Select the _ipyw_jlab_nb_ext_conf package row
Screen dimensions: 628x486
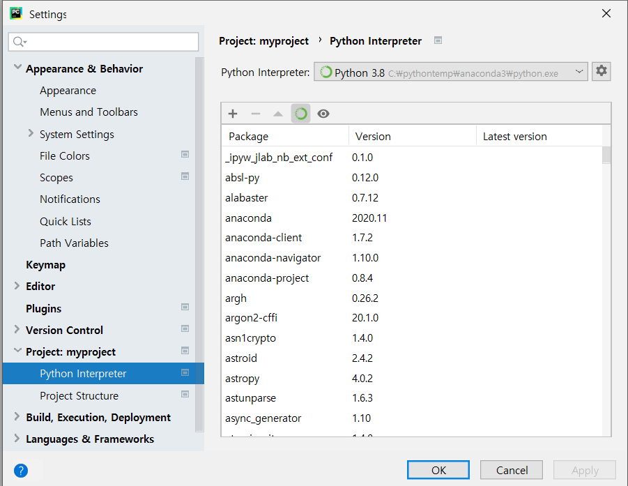click(412, 158)
